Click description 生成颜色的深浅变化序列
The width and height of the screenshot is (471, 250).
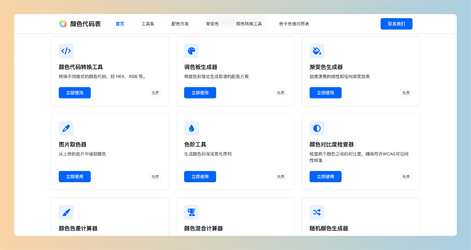pos(208,154)
